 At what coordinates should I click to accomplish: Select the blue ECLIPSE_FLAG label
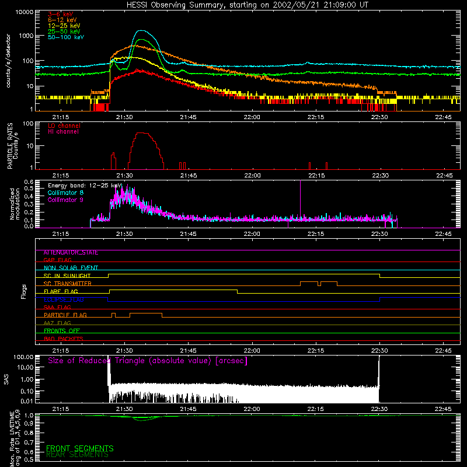[64, 299]
